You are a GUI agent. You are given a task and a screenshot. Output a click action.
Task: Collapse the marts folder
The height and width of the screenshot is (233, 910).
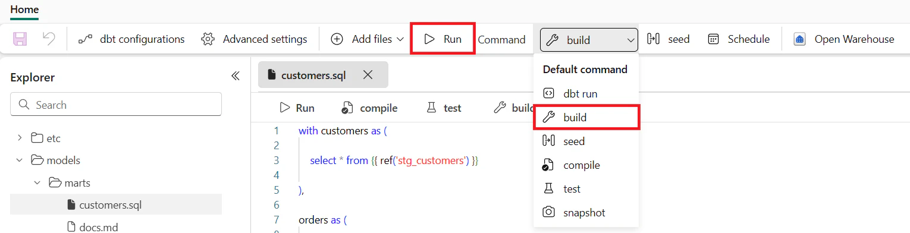(x=37, y=182)
